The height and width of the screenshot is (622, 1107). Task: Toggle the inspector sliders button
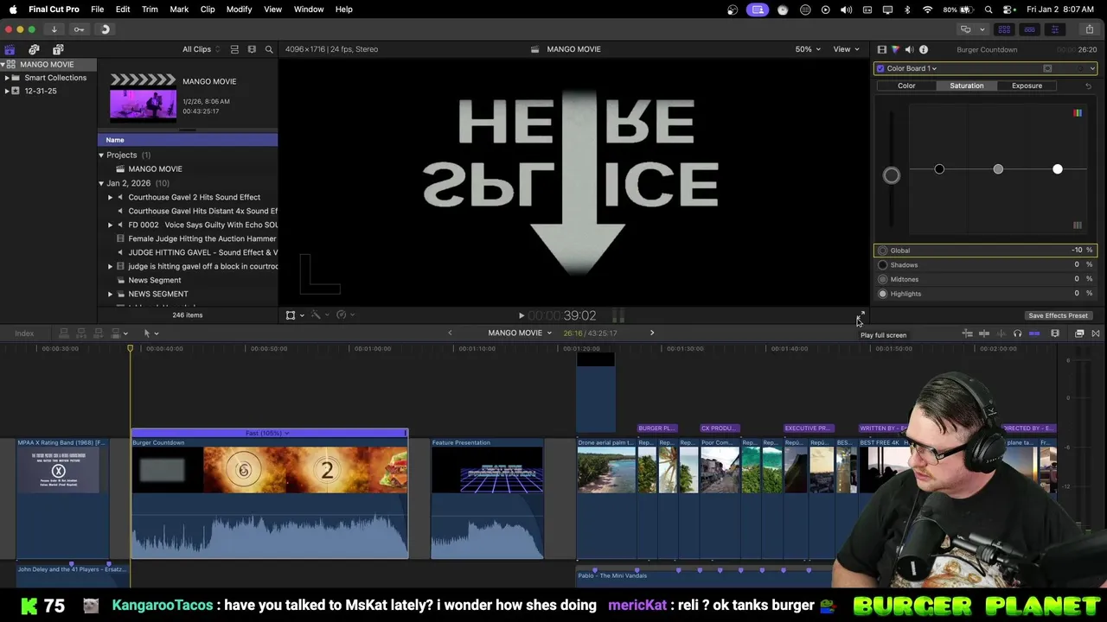point(1054,29)
